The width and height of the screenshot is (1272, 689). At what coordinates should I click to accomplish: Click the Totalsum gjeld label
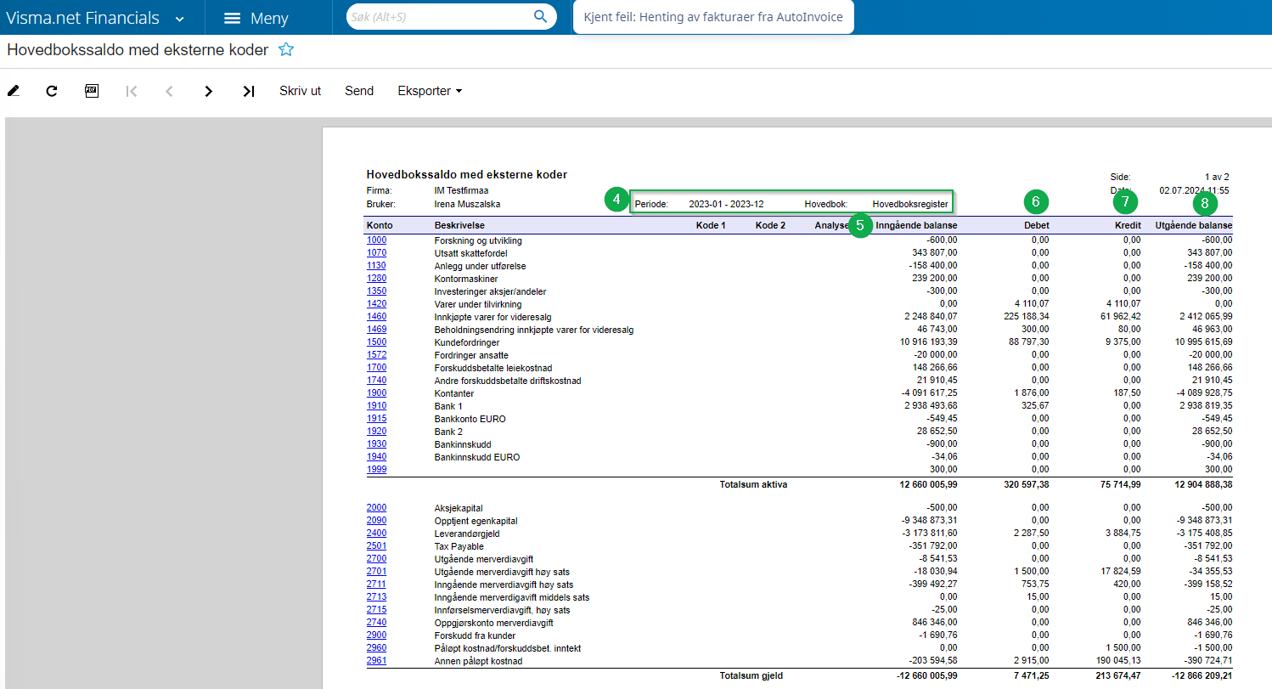(751, 676)
